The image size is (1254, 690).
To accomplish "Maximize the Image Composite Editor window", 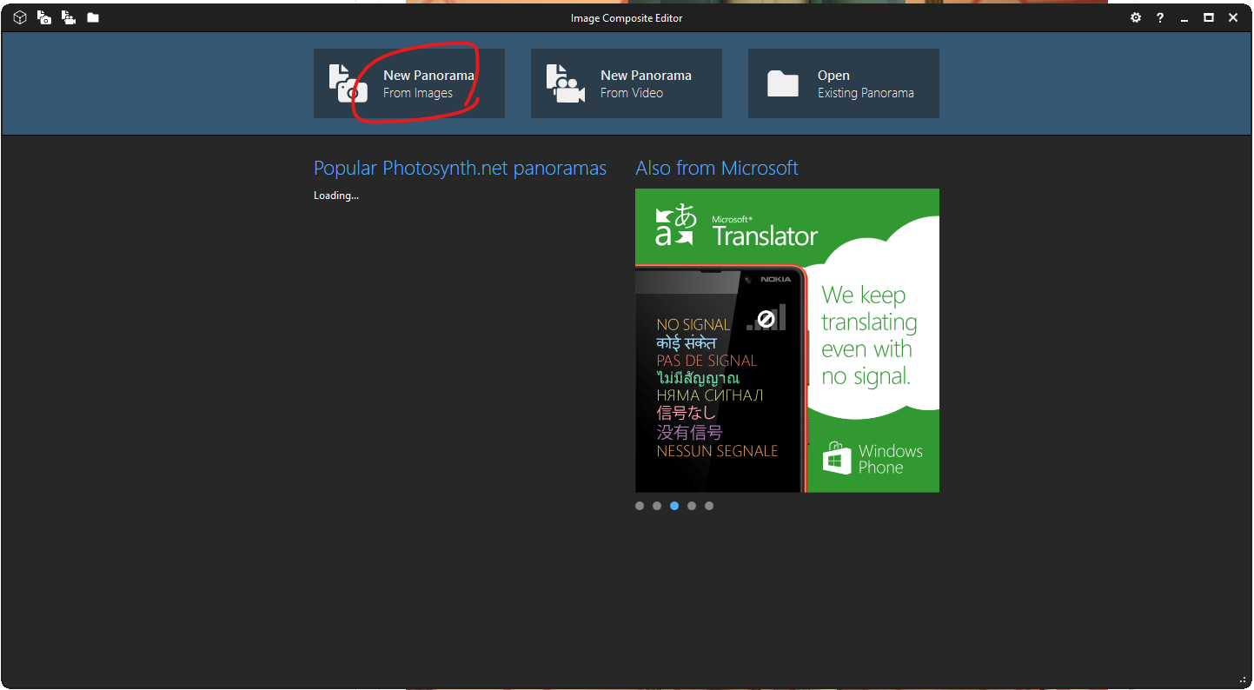I will [1209, 17].
